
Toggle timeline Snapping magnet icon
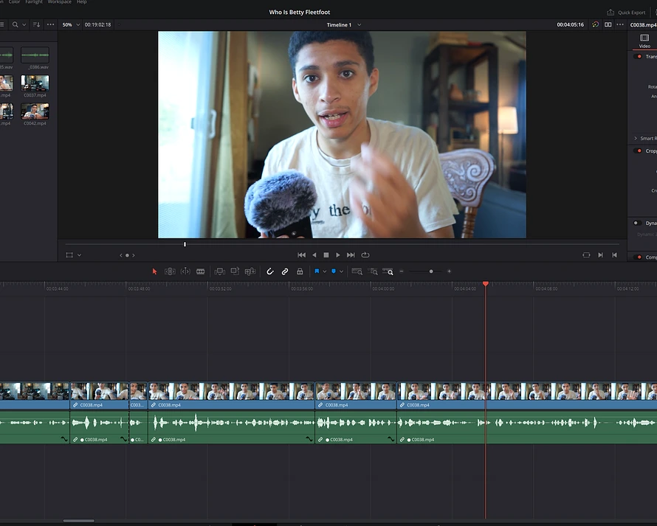point(270,271)
